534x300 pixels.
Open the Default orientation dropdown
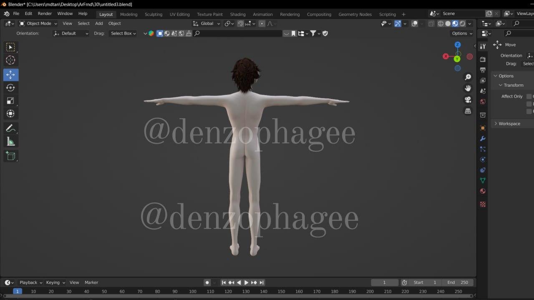[71, 33]
